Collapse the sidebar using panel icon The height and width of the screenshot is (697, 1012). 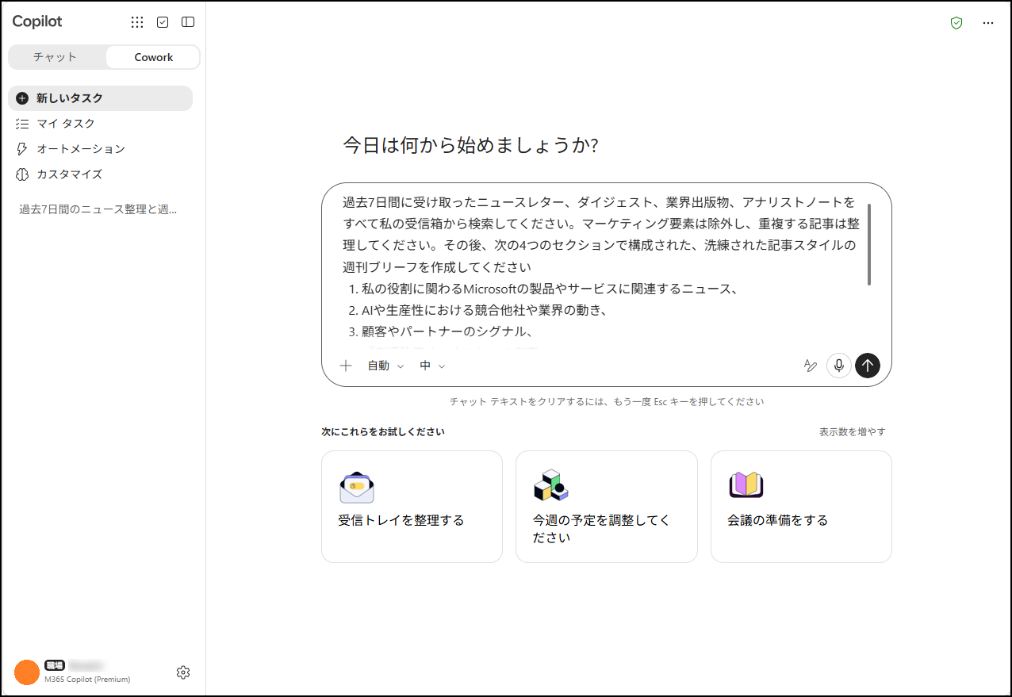[x=188, y=22]
